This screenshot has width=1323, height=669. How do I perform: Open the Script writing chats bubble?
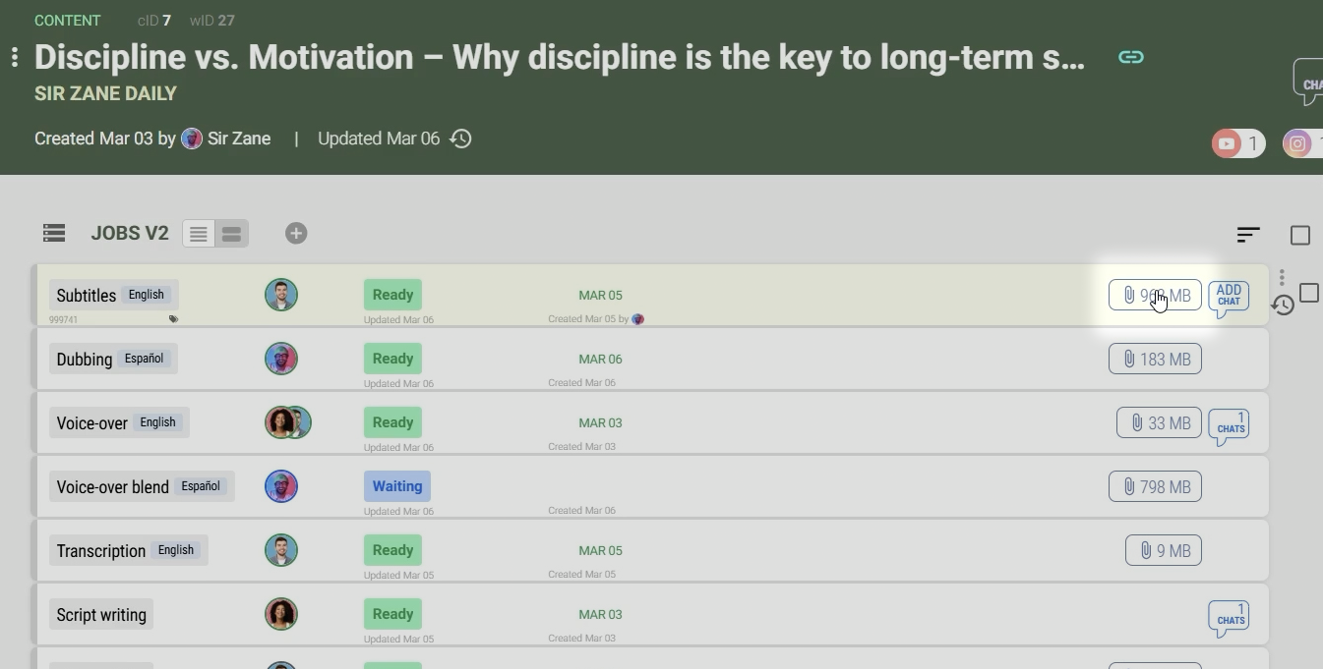tap(1229, 616)
